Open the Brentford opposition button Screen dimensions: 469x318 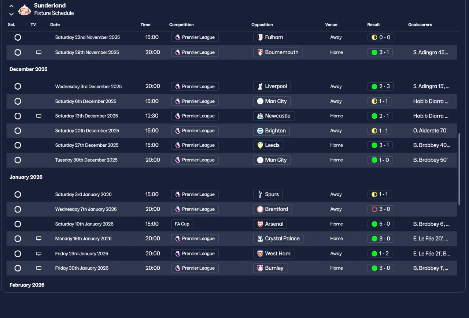tap(273, 209)
